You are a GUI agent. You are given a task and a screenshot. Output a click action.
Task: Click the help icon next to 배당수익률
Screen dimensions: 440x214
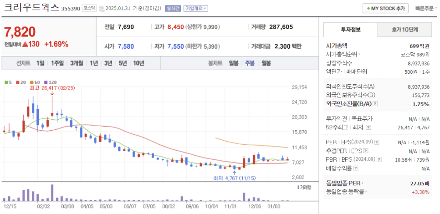pos(355,168)
